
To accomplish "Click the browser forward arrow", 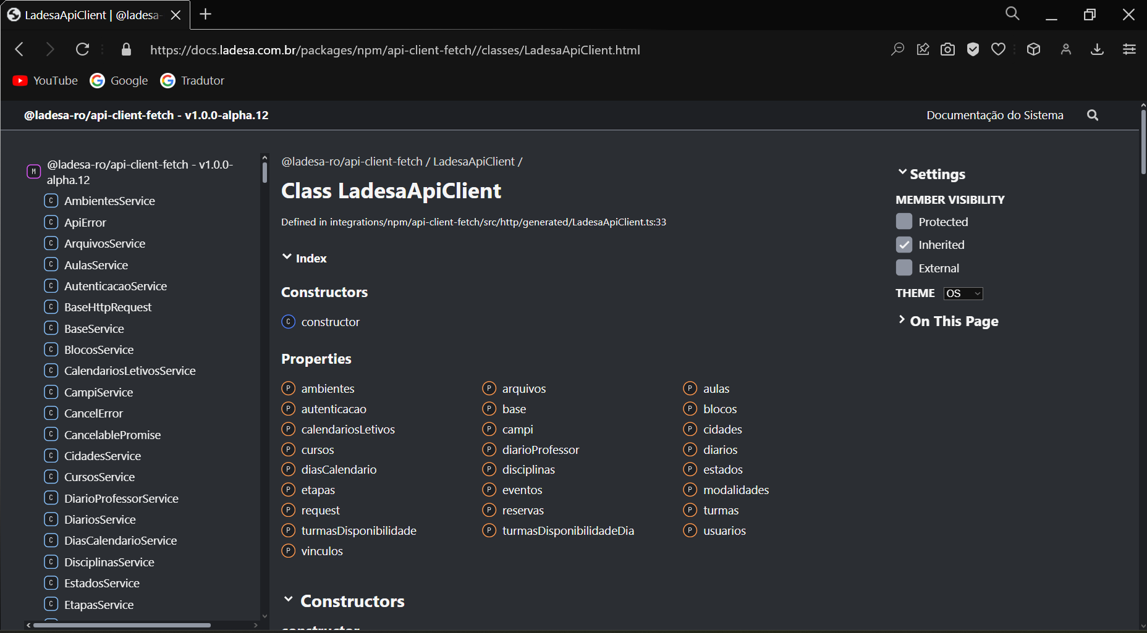I will click(x=50, y=49).
